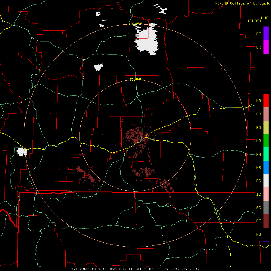The height and width of the screenshot is (271, 271).
Task: Click the ND legend label
Action: [x=258, y=235]
